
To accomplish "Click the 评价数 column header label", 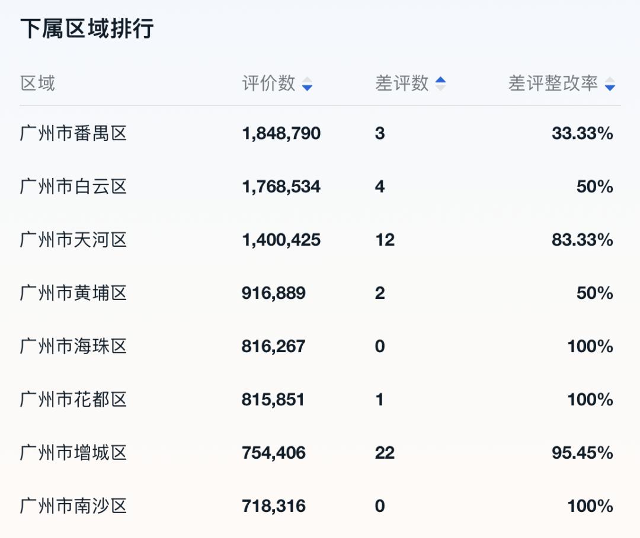I will click(x=268, y=83).
